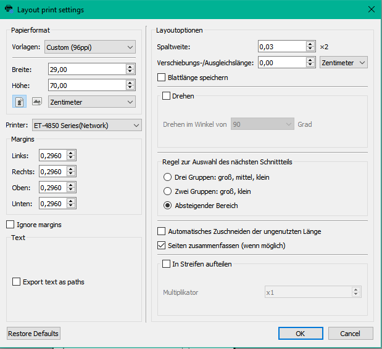Click the Restore Defaults button
Image resolution: width=382 pixels, height=349 pixels.
(33, 334)
